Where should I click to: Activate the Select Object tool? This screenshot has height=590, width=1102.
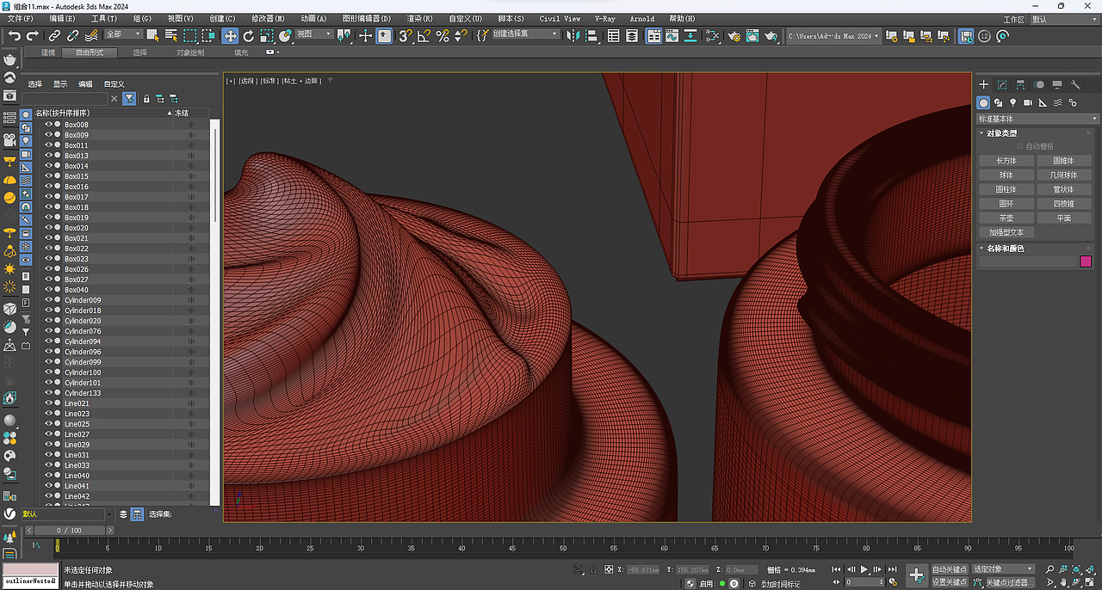point(152,35)
